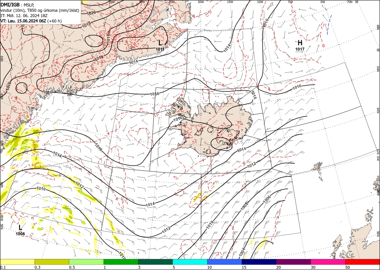Screen dimensions: 380x270
Task: Click the "0.3" legend value
Action: tap(37, 267)
